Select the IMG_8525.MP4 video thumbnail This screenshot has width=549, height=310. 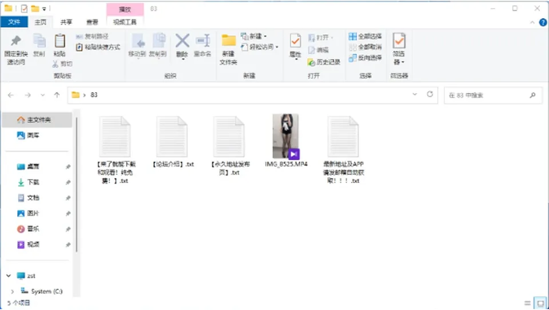click(x=286, y=136)
